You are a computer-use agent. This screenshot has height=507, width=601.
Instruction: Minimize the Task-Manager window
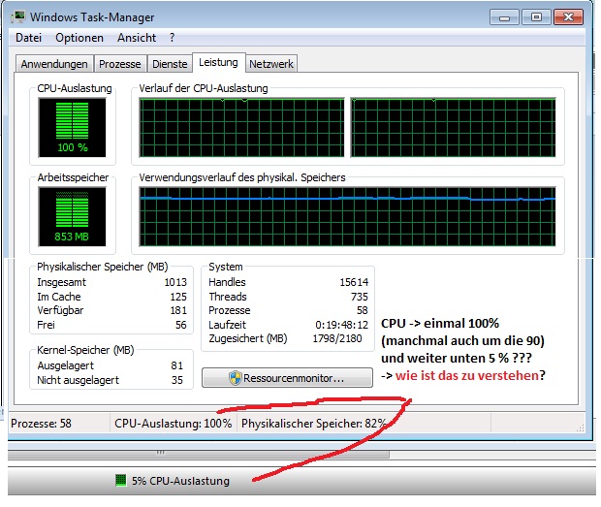coord(504,17)
